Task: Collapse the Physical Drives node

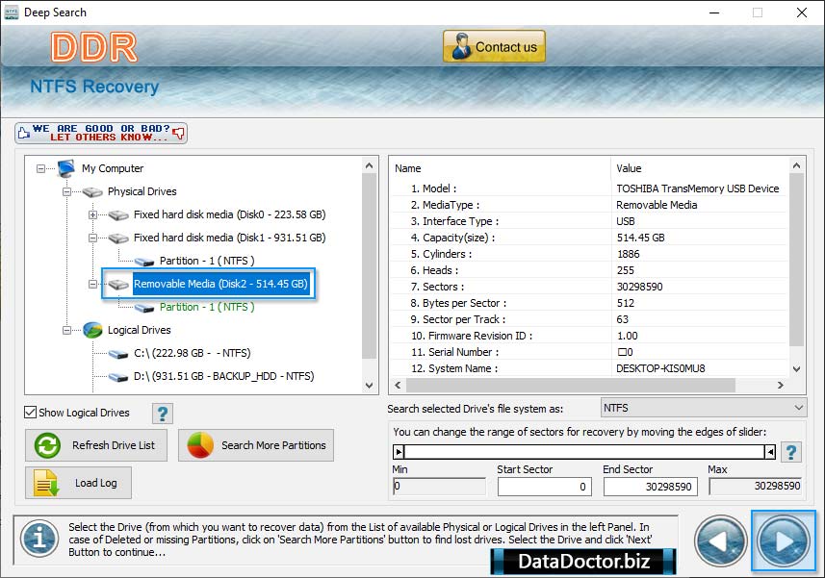Action: pyautogui.click(x=66, y=191)
